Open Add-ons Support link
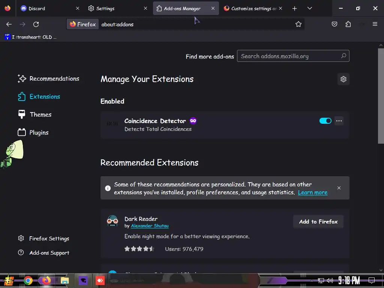The width and height of the screenshot is (384, 288). click(x=43, y=253)
